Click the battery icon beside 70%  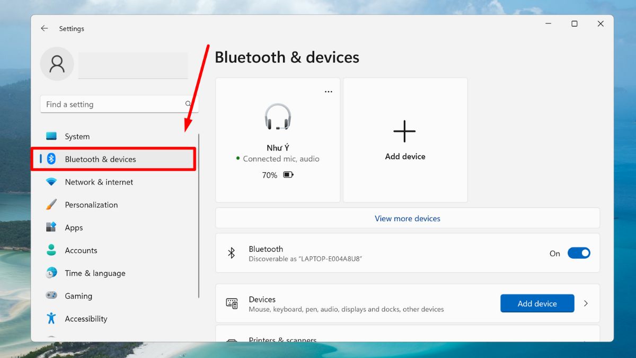(x=288, y=174)
